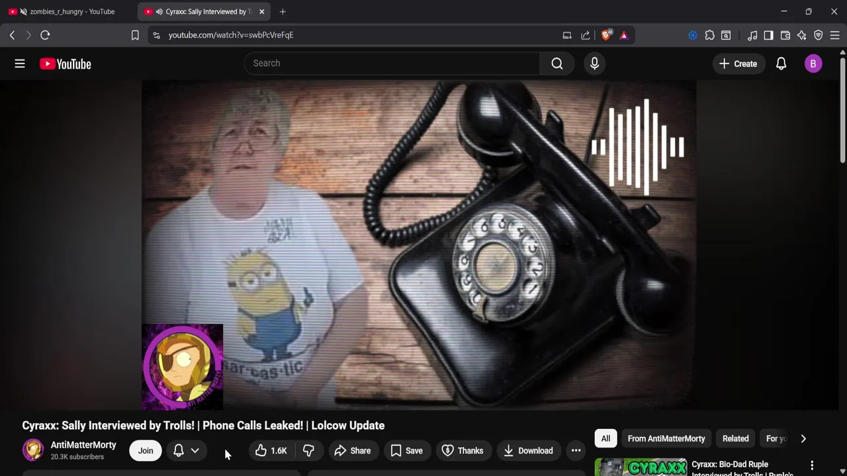Open subscription notification bell dropdown

(x=187, y=451)
